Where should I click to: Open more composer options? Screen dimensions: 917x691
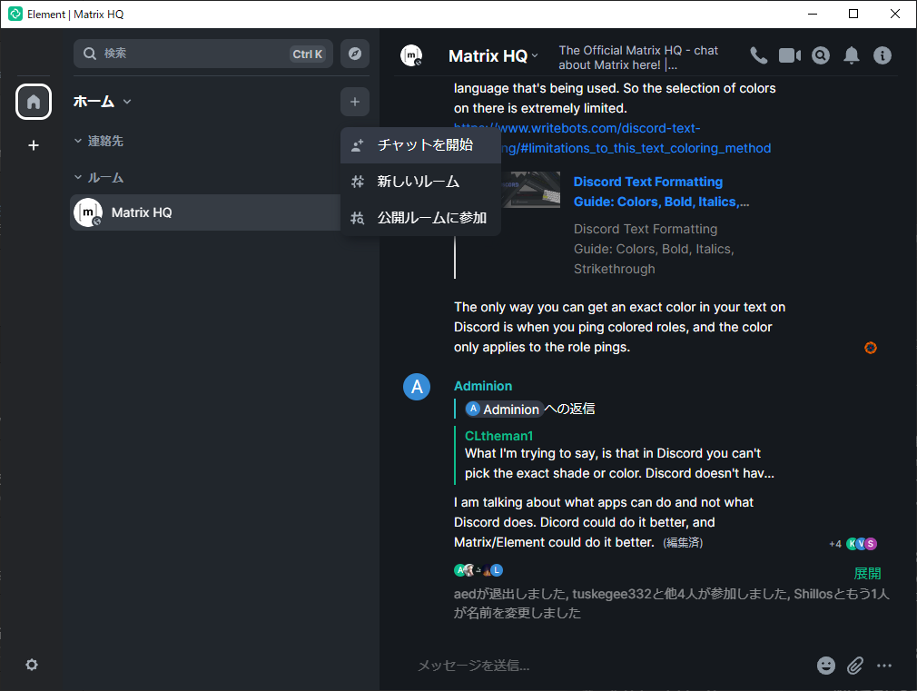(884, 666)
